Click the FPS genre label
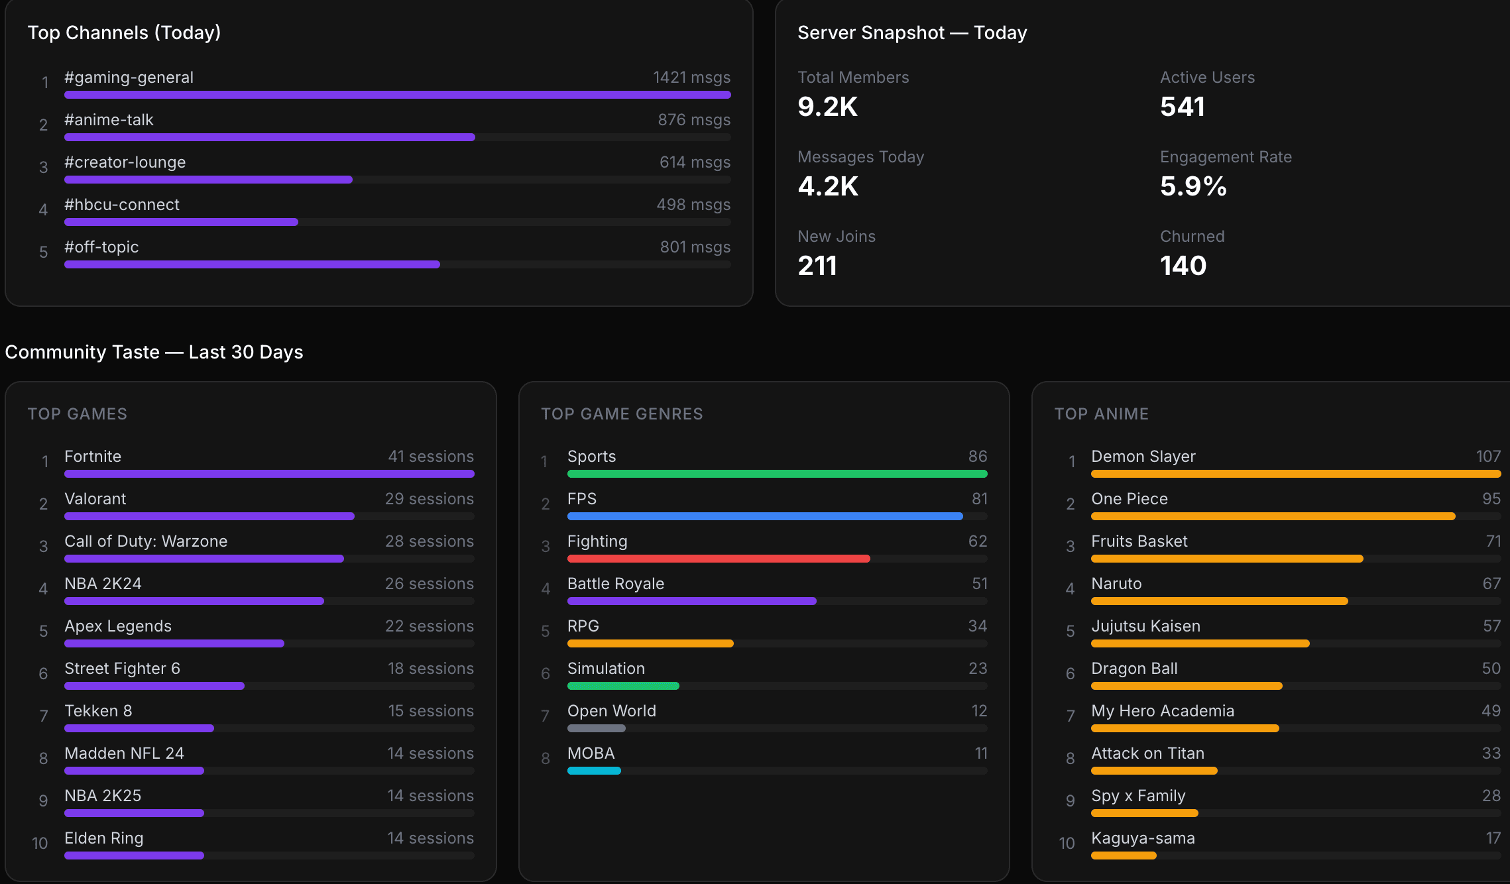Viewport: 1510px width, 884px height. 582,499
